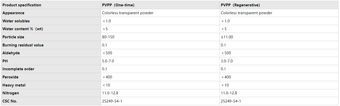Click the Peroxide row label
The image size is (340, 106).
[x=10, y=77]
